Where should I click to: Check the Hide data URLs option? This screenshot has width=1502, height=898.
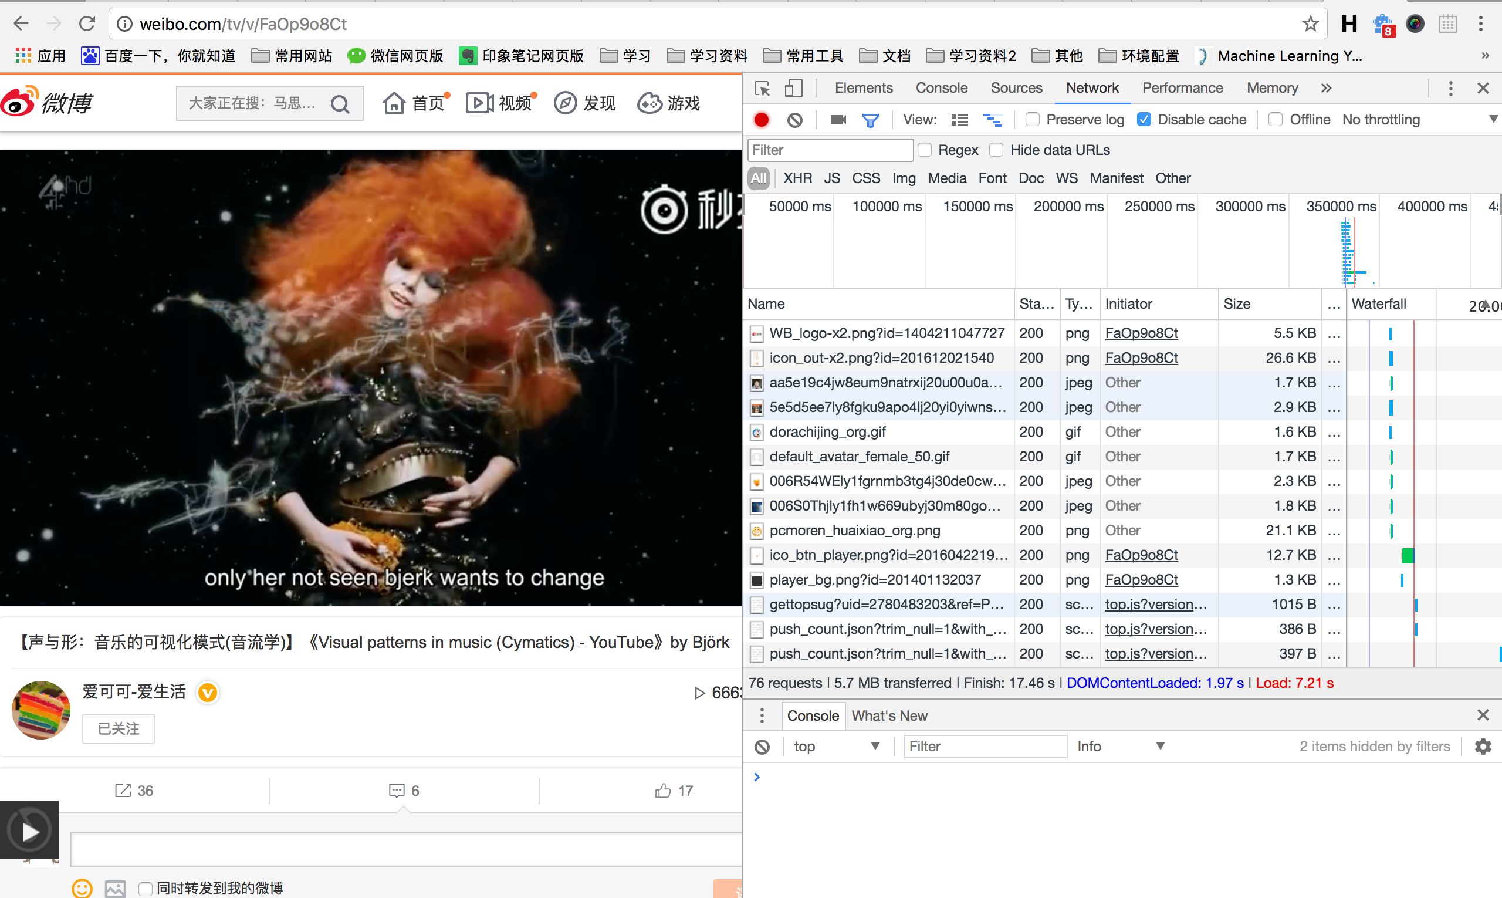tap(996, 150)
